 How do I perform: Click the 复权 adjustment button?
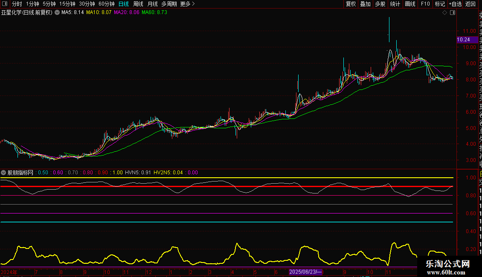351,4
